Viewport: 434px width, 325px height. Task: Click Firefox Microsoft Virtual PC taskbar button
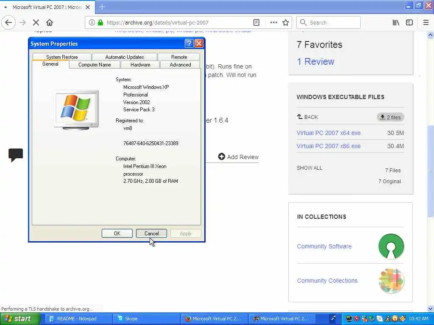pos(214,319)
